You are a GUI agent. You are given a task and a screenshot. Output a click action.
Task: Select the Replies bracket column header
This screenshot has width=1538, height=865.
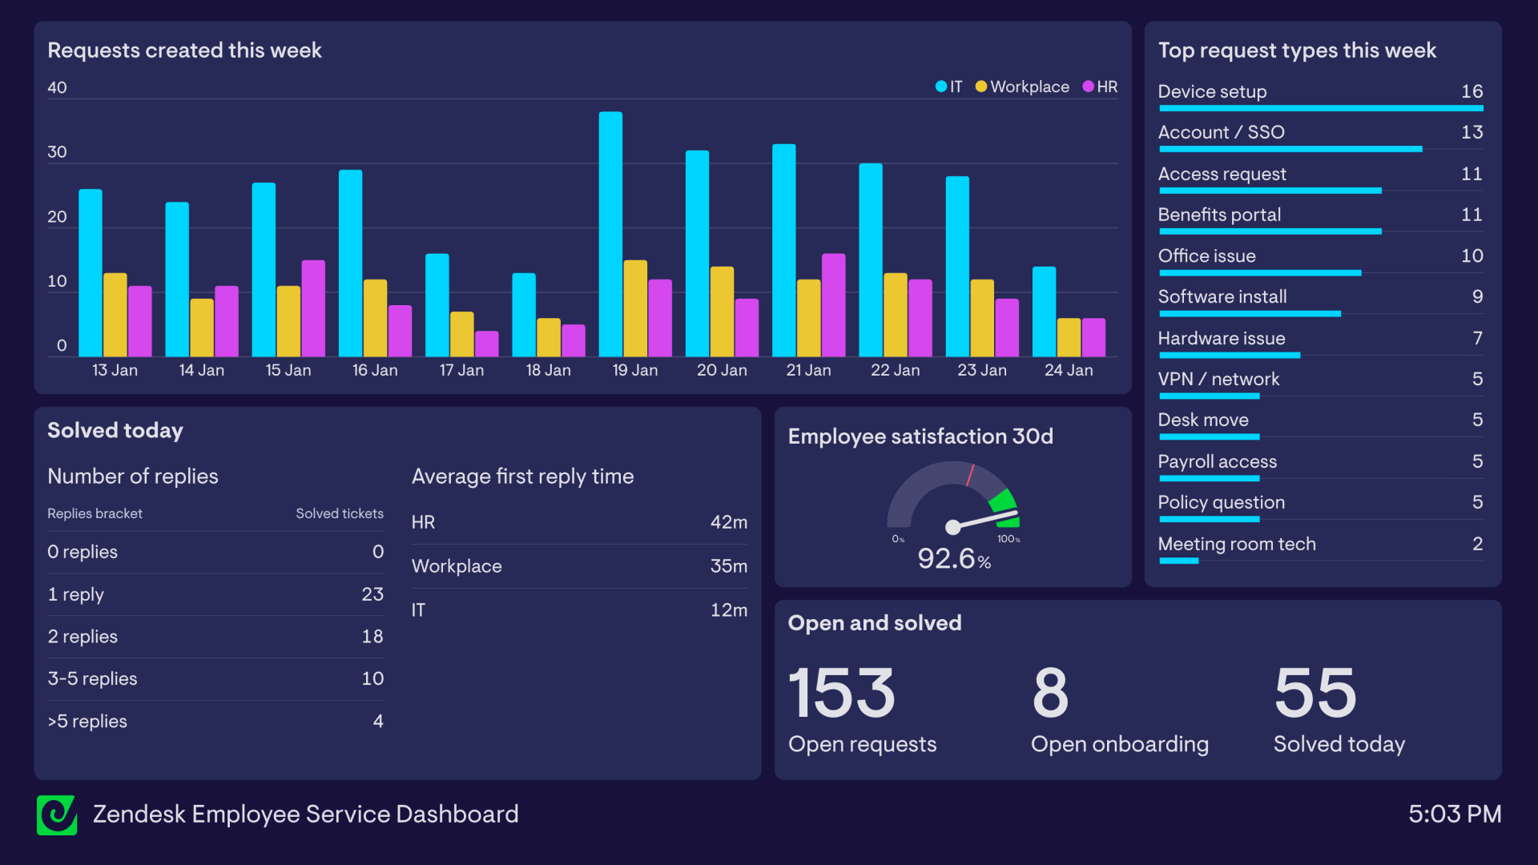click(95, 513)
